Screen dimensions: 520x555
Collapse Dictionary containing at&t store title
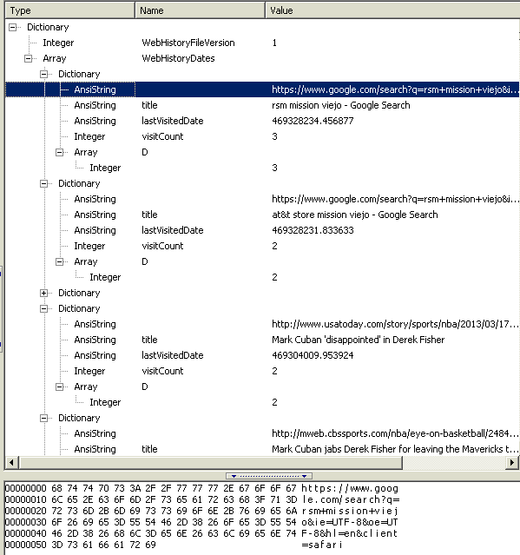44,184
